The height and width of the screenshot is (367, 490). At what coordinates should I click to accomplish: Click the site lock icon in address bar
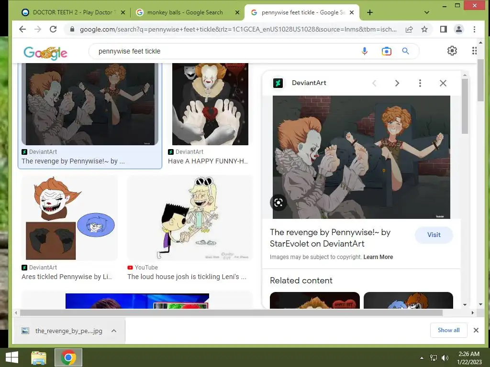pyautogui.click(x=72, y=29)
